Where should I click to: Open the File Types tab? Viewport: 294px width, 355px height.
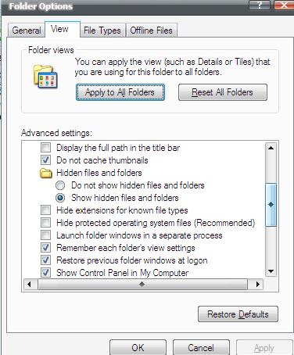pyautogui.click(x=102, y=30)
